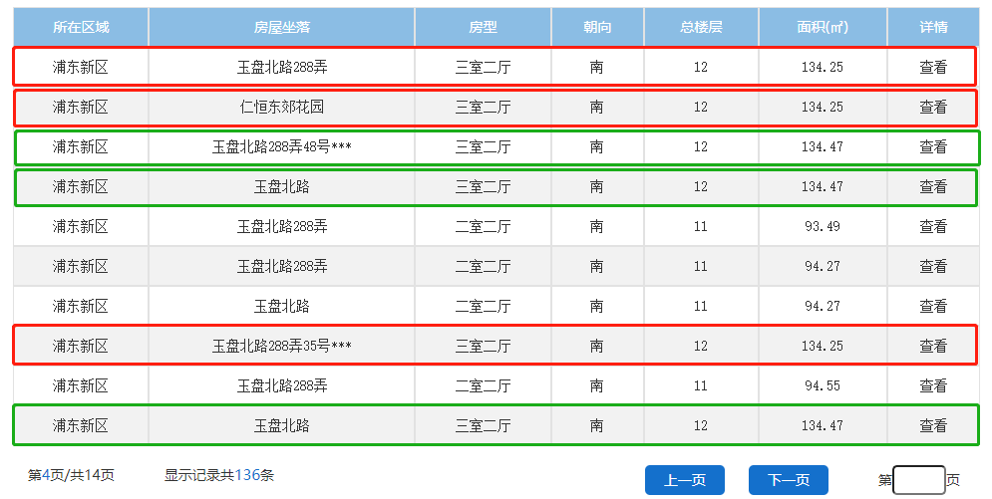
Task: Select orientation 南 in 玉盘北路288弄35号*** row
Action: (x=596, y=346)
